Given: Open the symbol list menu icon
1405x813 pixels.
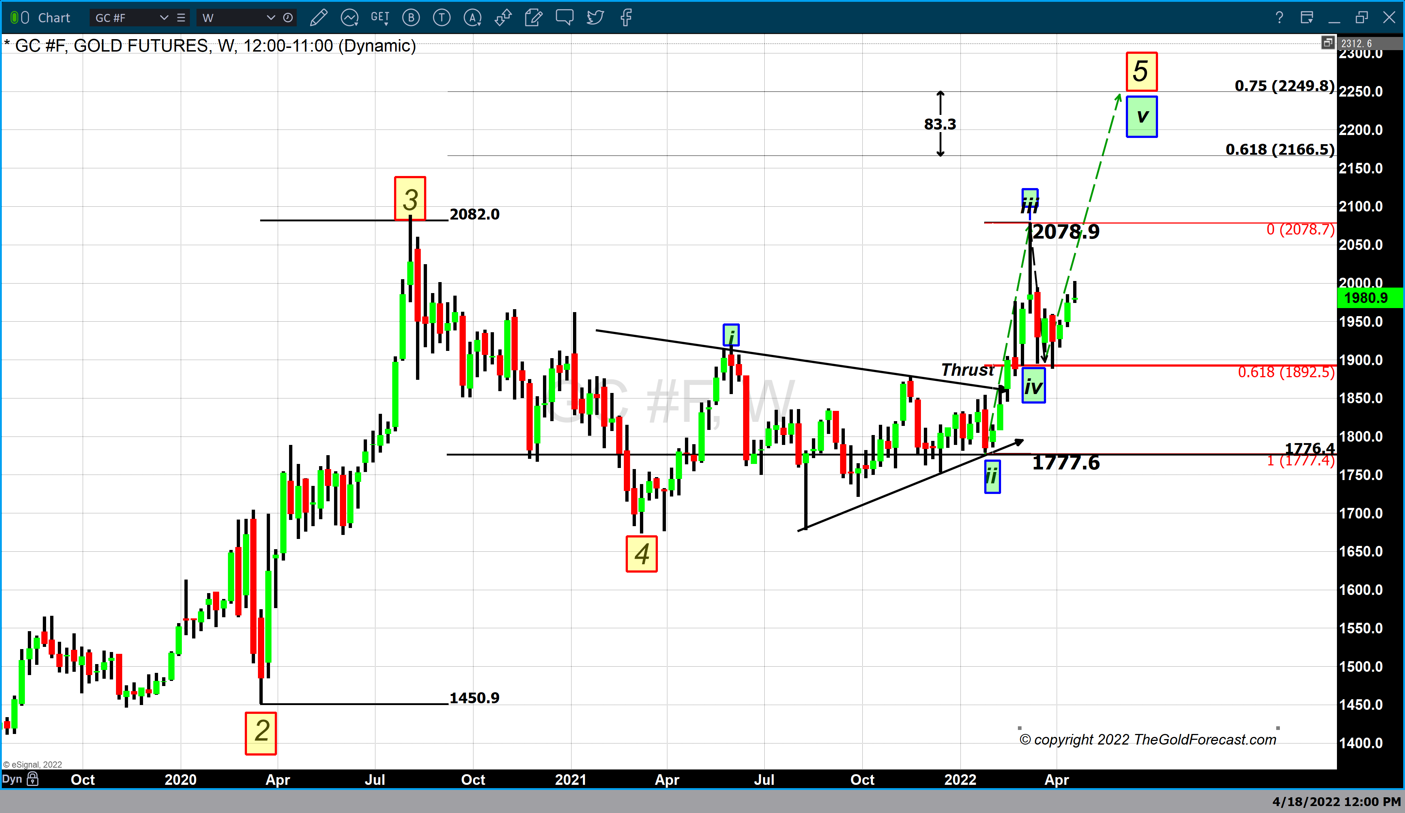Looking at the screenshot, I should coord(181,18).
